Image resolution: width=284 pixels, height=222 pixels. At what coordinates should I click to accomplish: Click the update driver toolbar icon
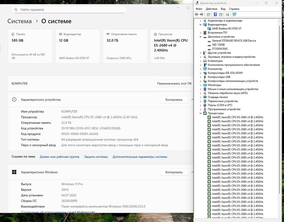coord(227,15)
